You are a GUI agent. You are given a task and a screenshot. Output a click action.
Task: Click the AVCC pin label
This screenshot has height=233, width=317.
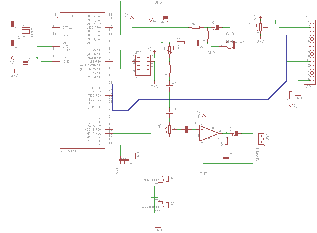67,46
